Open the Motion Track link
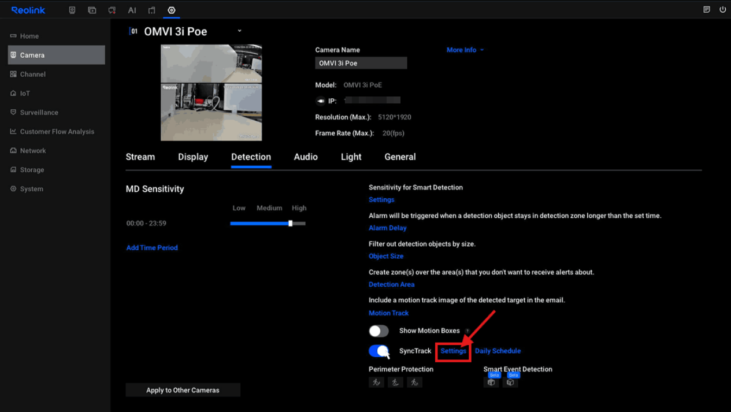 tap(388, 313)
